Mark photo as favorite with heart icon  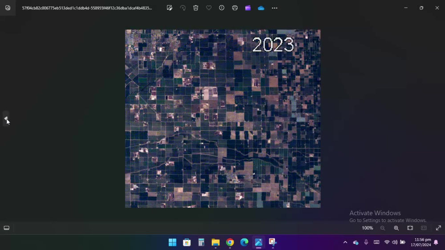209,8
